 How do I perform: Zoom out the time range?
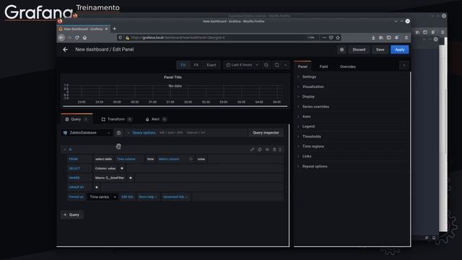pos(266,65)
